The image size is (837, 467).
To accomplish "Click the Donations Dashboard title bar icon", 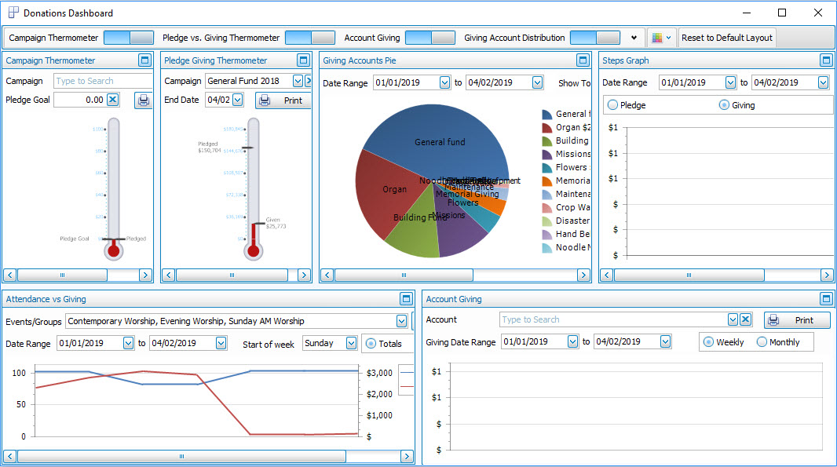I will (x=13, y=12).
